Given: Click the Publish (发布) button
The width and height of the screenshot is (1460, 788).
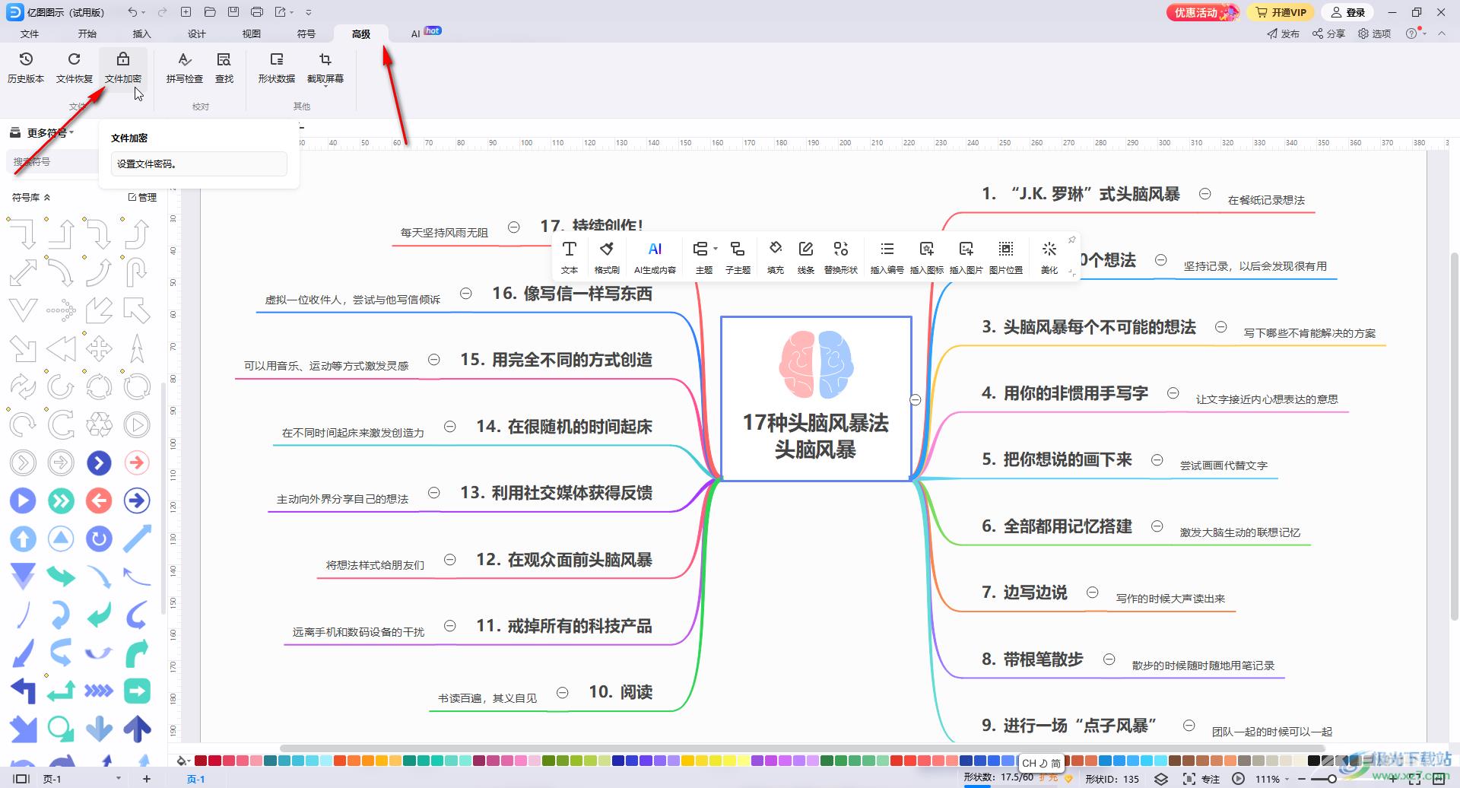Looking at the screenshot, I should point(1284,33).
